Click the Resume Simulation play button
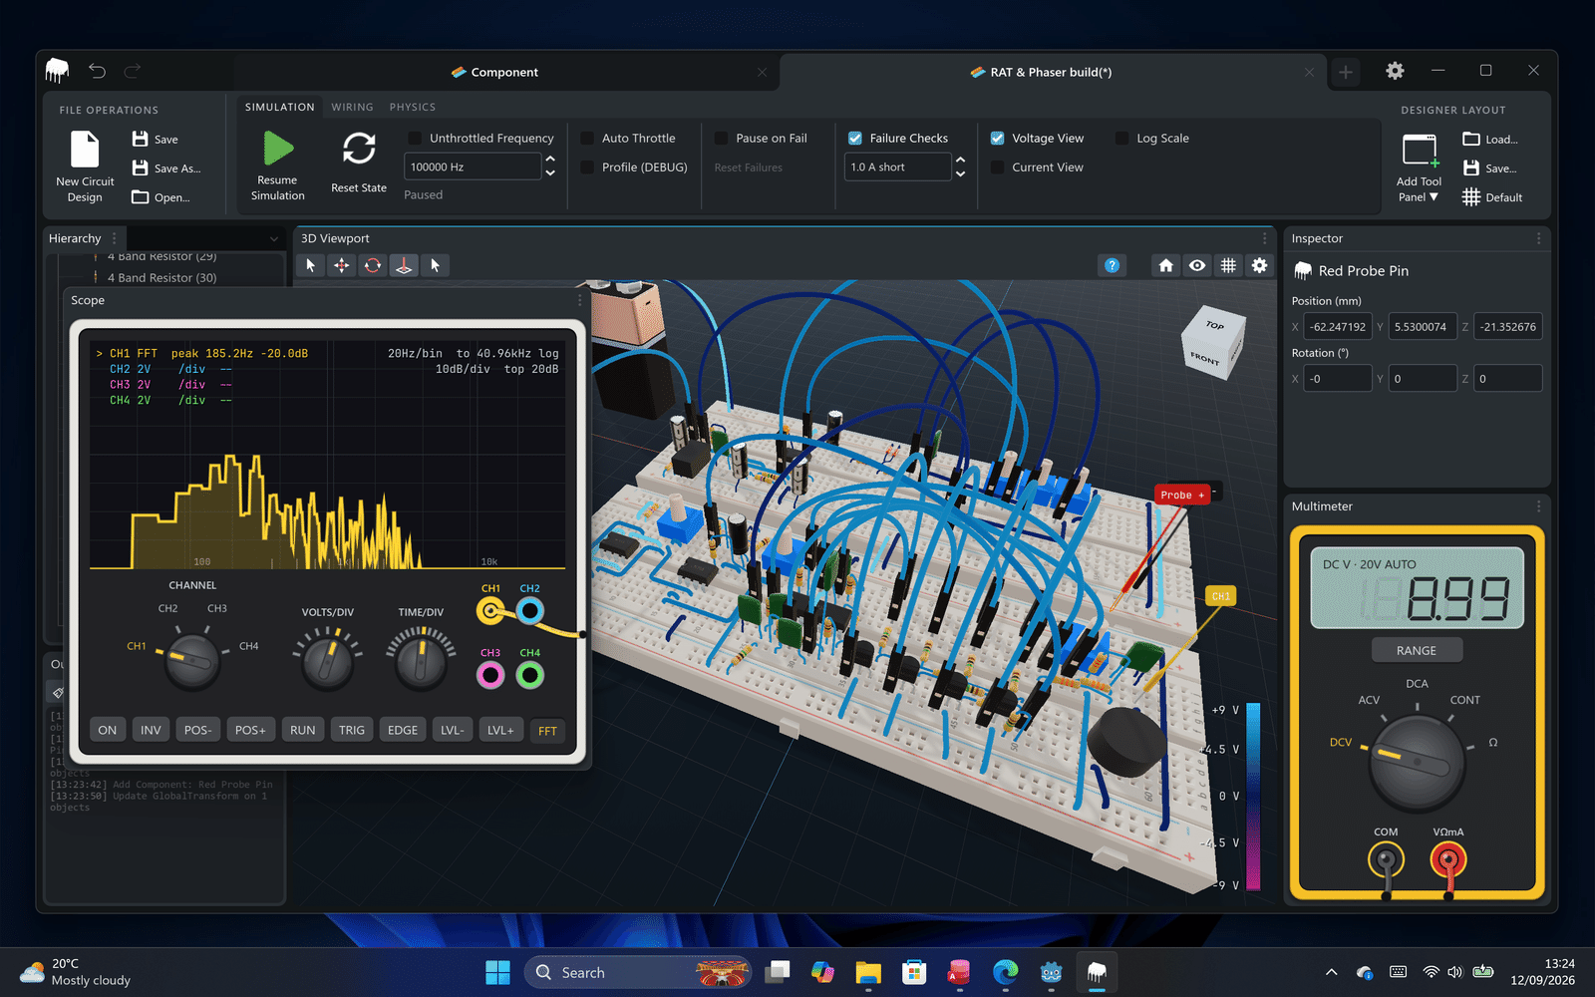The width and height of the screenshot is (1595, 997). 278,149
